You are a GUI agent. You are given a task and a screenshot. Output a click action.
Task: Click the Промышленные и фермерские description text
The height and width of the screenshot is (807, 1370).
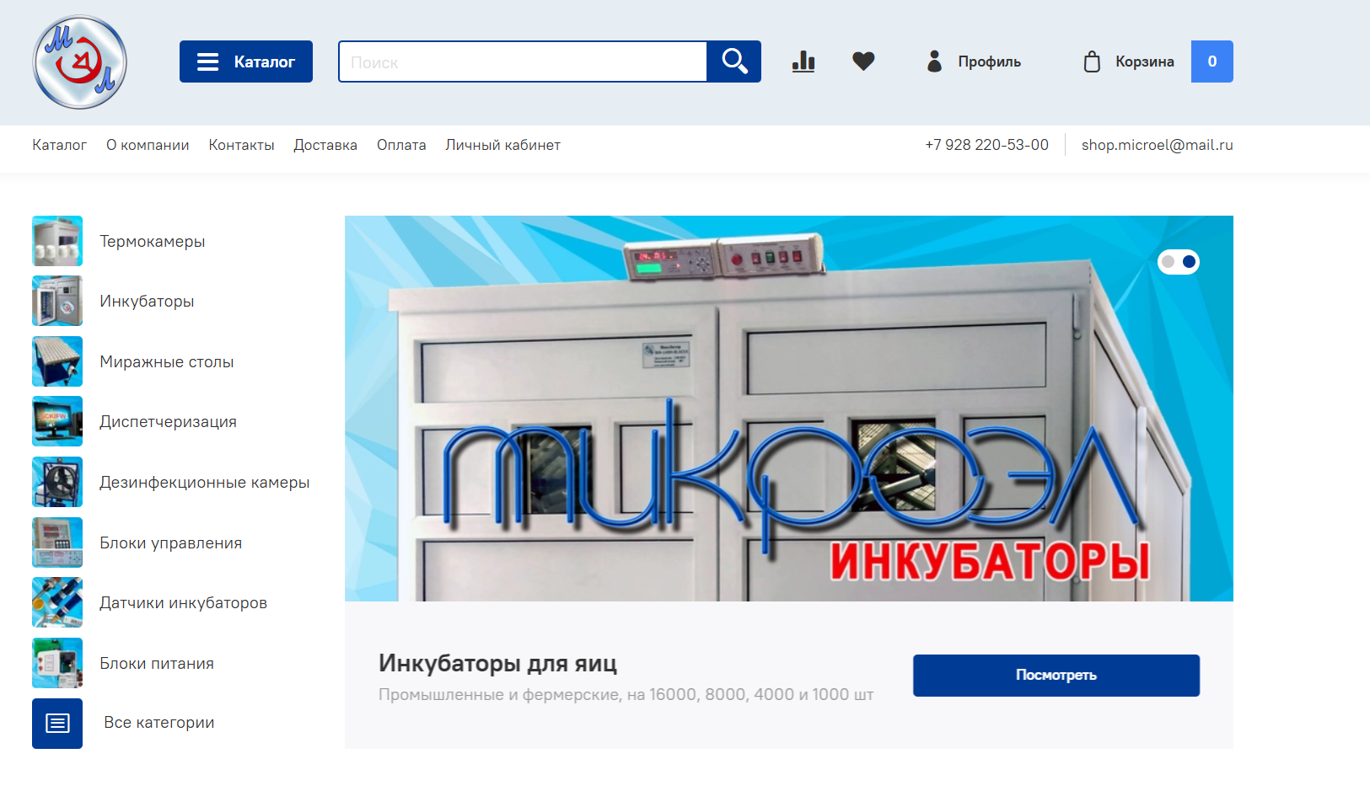pos(626,694)
